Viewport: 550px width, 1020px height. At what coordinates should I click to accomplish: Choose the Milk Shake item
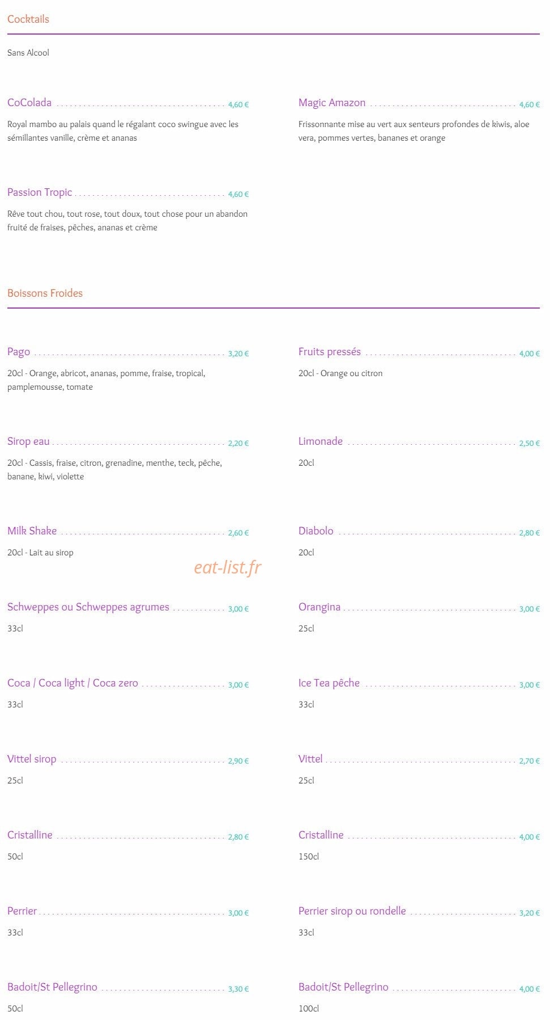(32, 531)
